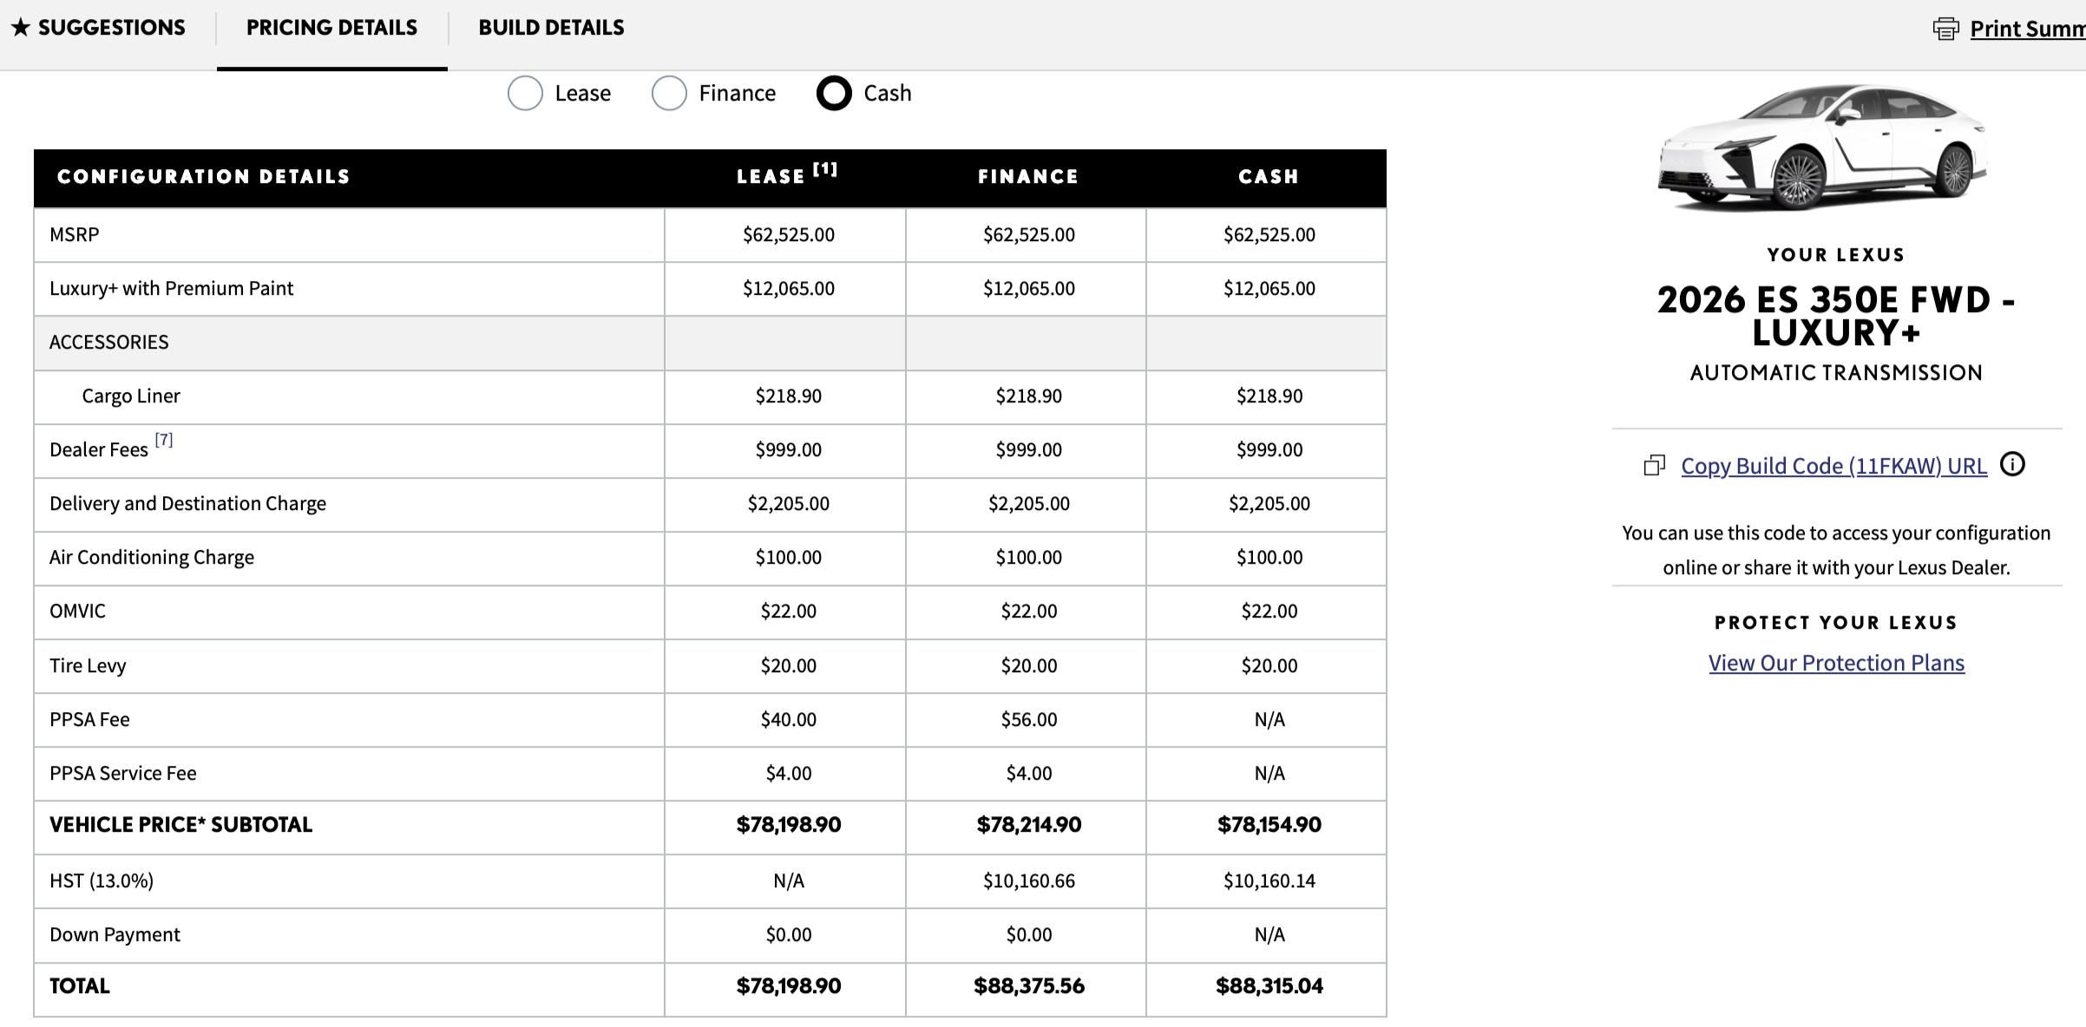
Task: Open View Our Protection Plans link
Action: click(x=1836, y=663)
